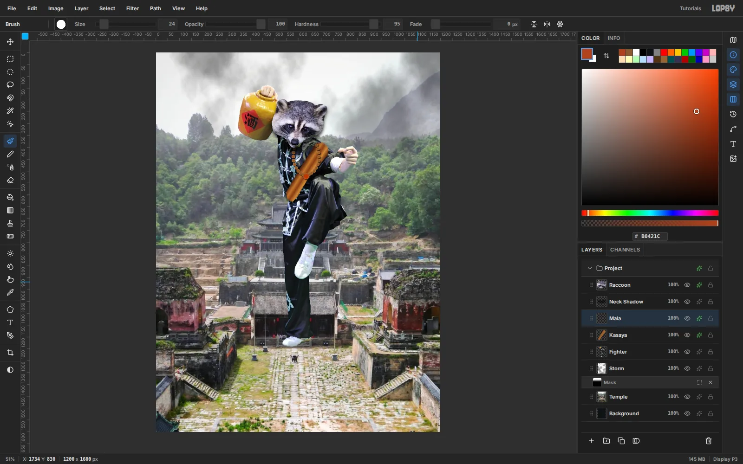Hide the Neck Shadow layer

[x=687, y=302]
